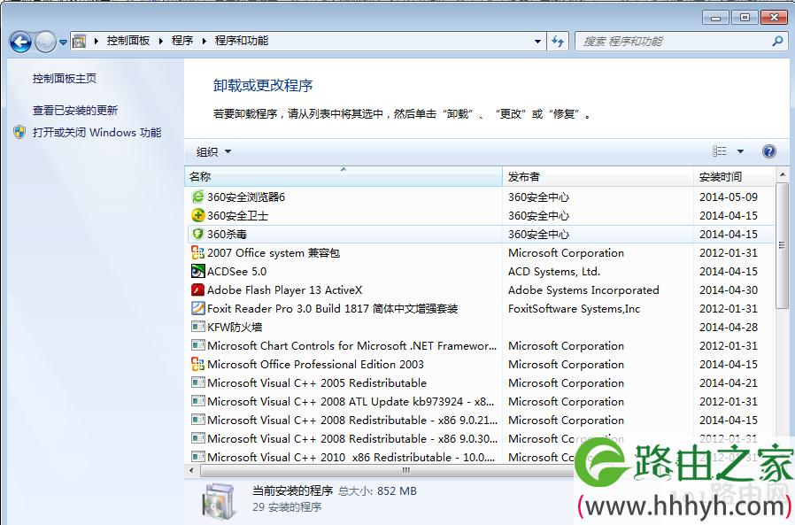Select ACDSee 5.0 program name
795x525 pixels.
(236, 272)
